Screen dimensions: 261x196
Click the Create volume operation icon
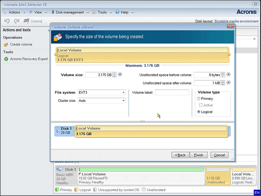pos(6,44)
